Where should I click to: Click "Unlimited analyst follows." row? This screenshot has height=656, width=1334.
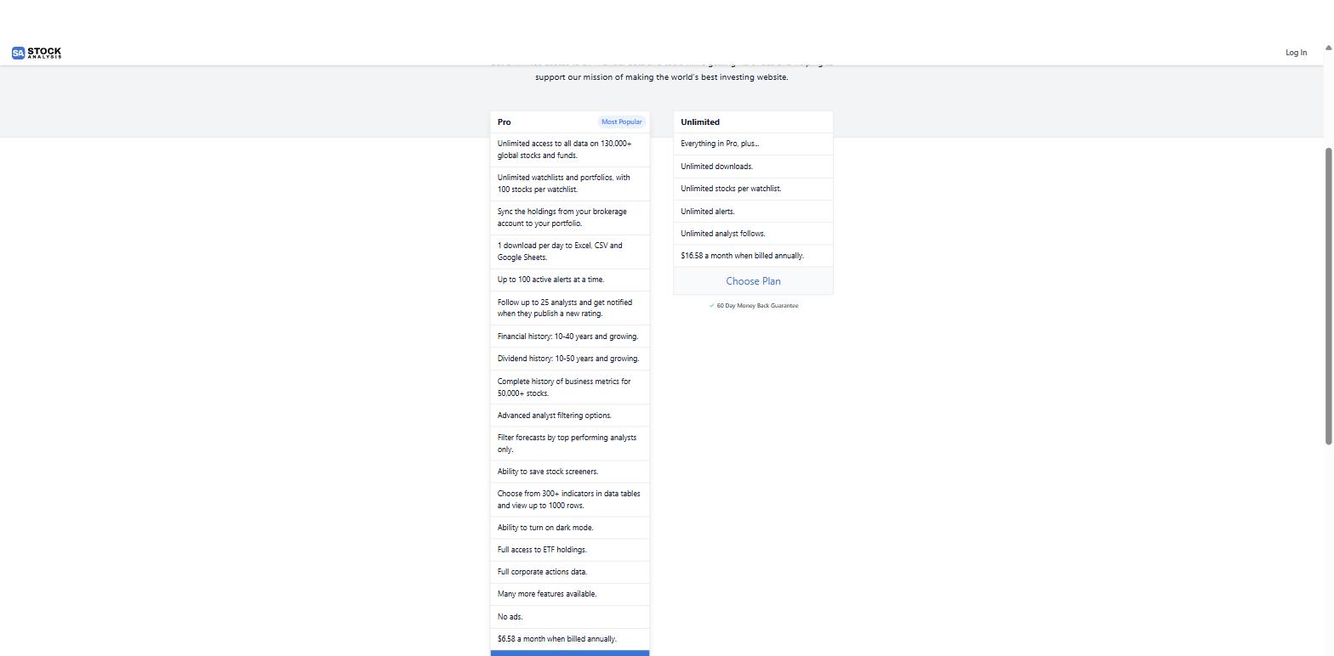[753, 234]
